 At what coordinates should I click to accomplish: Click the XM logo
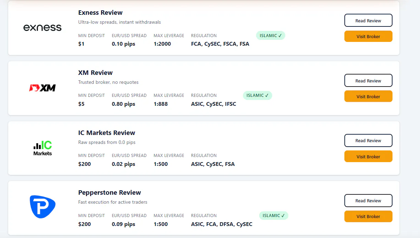click(x=42, y=88)
